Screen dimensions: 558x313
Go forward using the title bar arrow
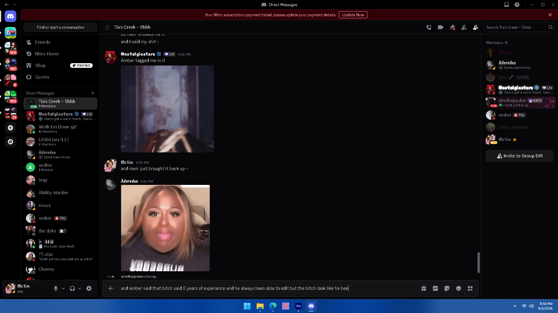[14, 5]
